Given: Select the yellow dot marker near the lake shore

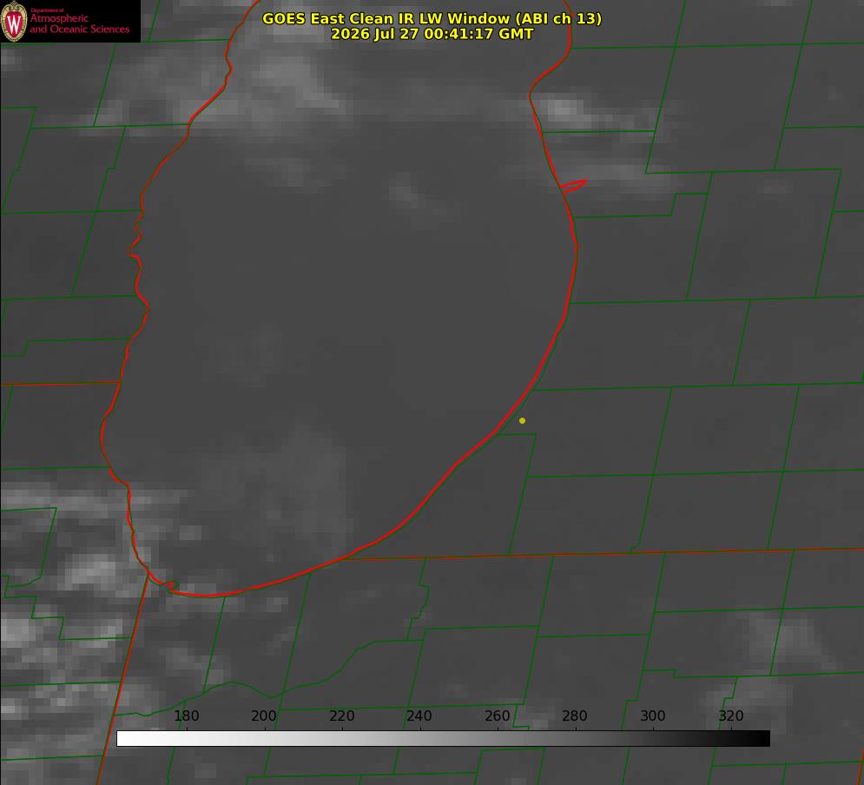Looking at the screenshot, I should pos(522,420).
